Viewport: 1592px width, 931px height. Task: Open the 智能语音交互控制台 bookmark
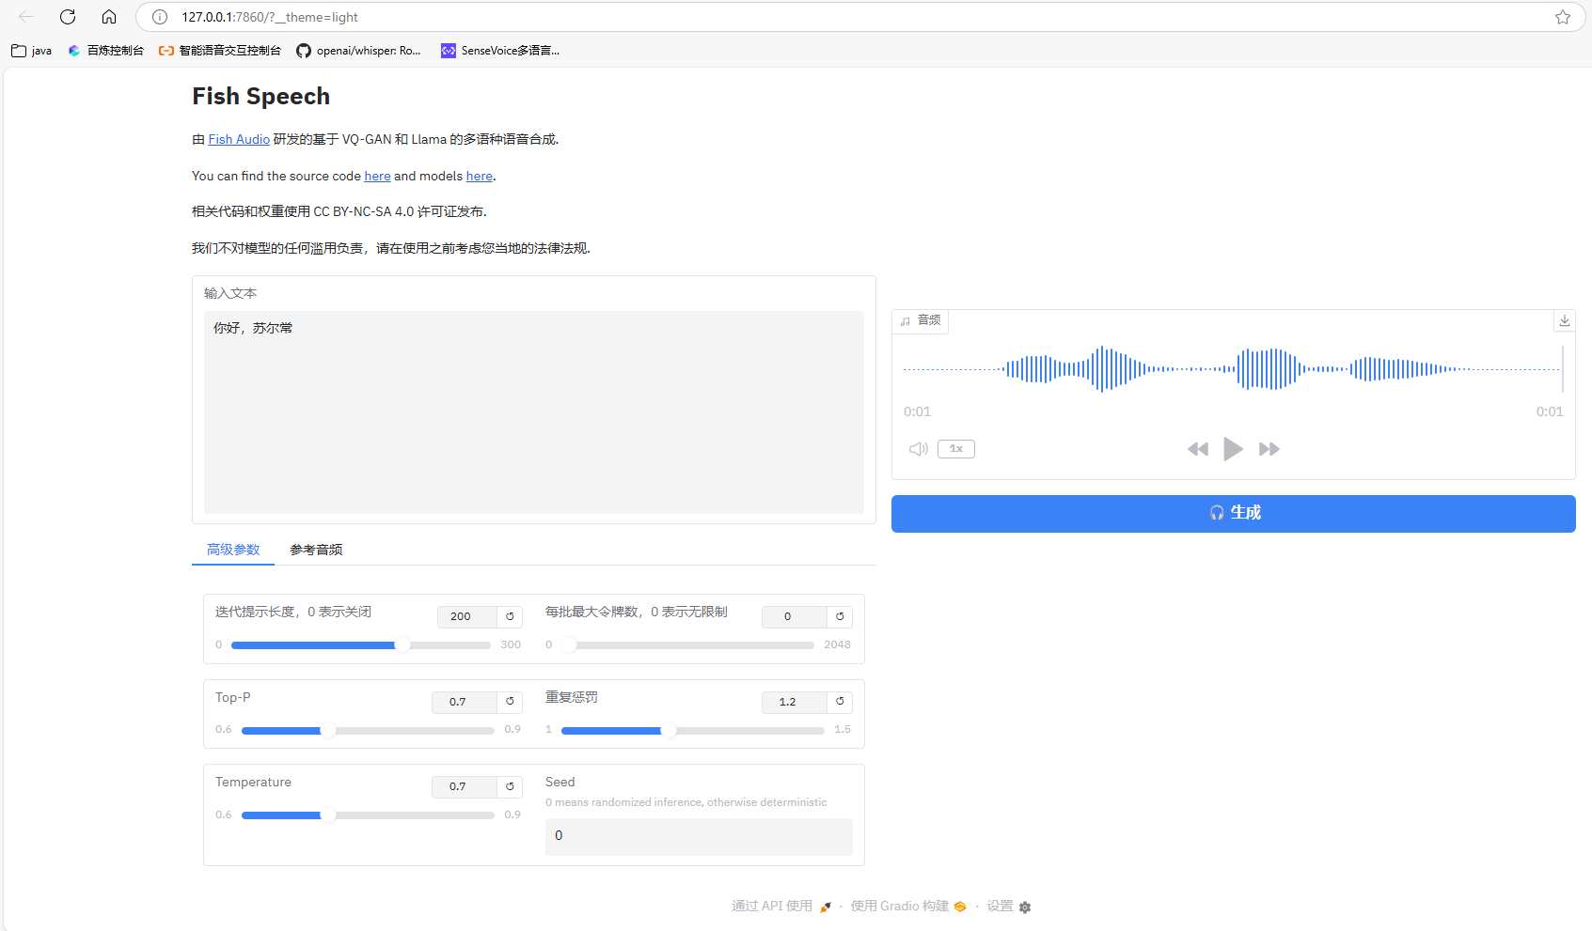[220, 51]
